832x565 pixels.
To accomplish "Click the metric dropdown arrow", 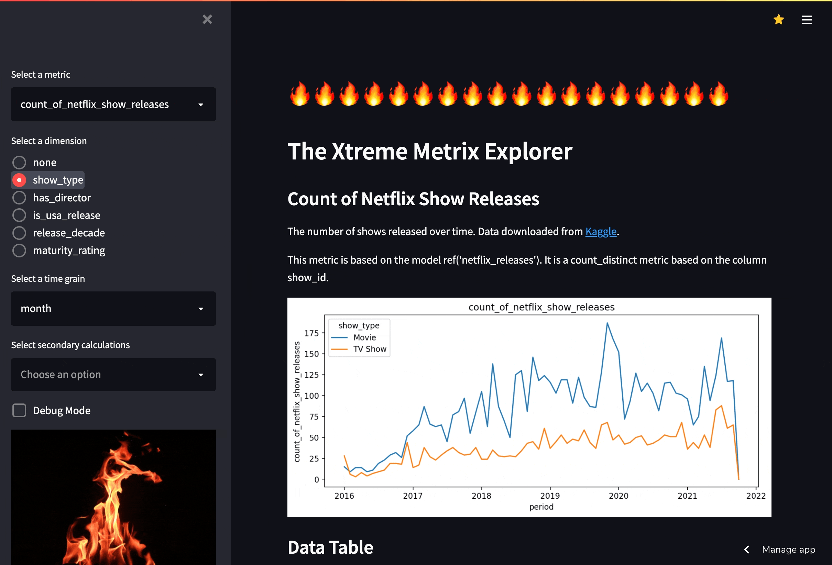I will [x=201, y=104].
